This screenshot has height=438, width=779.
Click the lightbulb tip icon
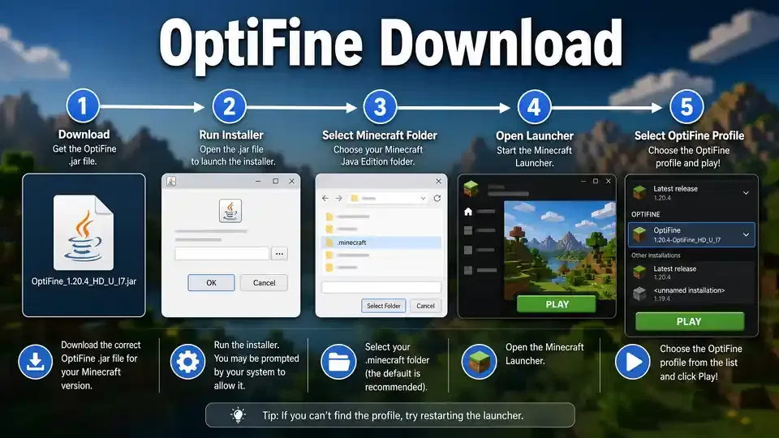(238, 415)
